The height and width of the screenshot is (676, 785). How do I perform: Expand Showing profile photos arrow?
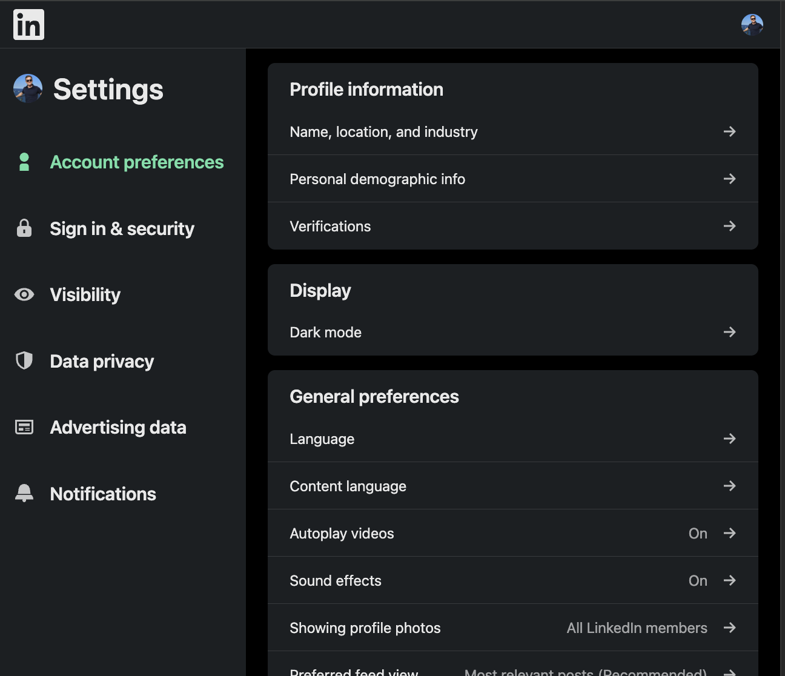point(729,628)
